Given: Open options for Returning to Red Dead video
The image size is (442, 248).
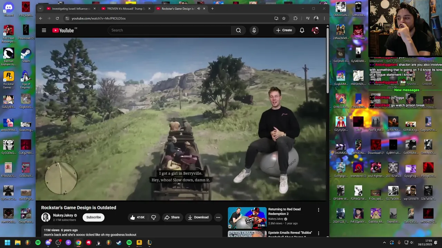Looking at the screenshot, I should (x=318, y=210).
